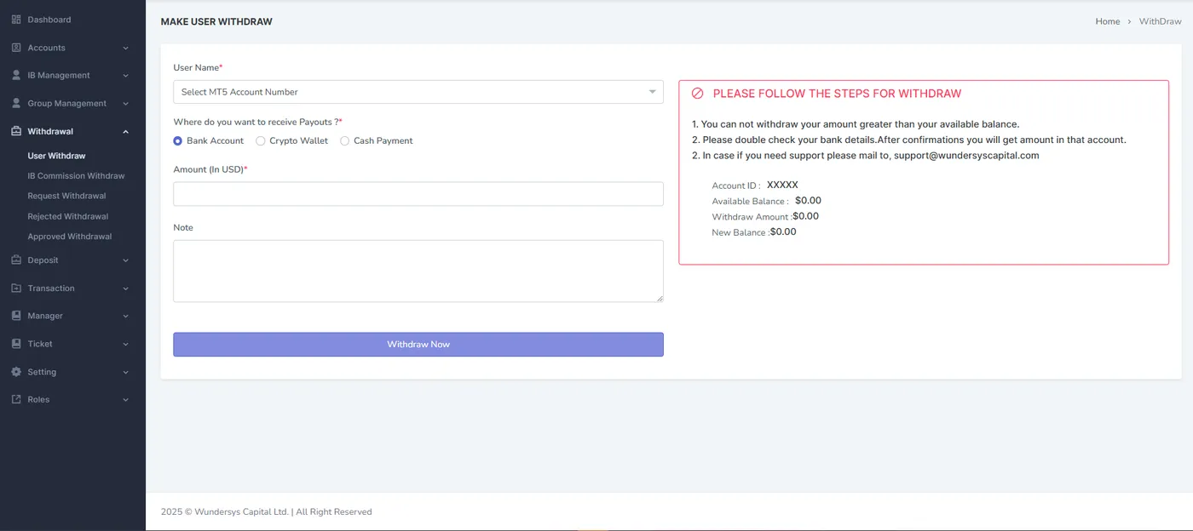Image resolution: width=1193 pixels, height=531 pixels.
Task: Open the Dashboard menu item
Action: pos(49,20)
